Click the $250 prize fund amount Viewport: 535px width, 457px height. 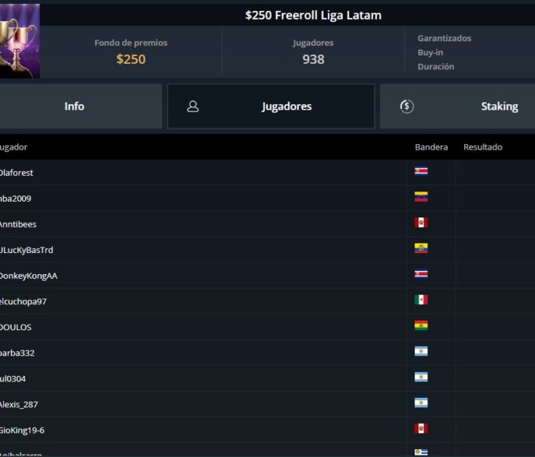[131, 59]
